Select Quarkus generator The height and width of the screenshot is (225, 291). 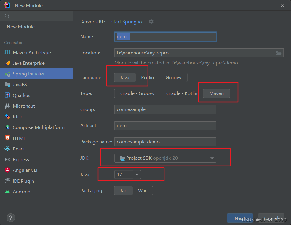pos(36,95)
